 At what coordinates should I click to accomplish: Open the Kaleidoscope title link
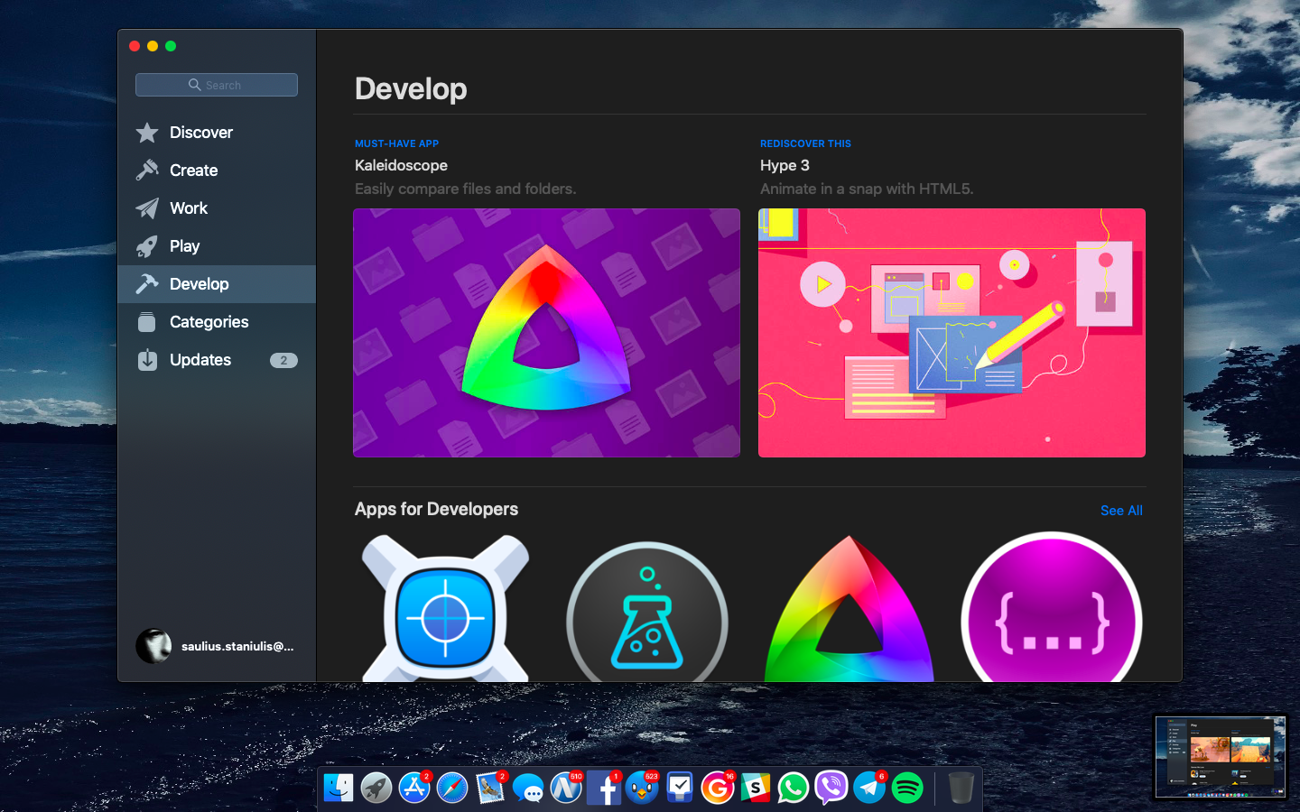click(401, 165)
